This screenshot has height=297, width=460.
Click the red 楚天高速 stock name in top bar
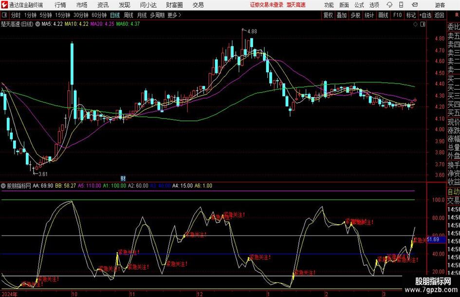pos(296,5)
